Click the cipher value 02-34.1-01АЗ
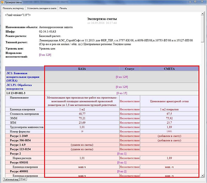This screenshot has height=183, width=207. (48, 31)
